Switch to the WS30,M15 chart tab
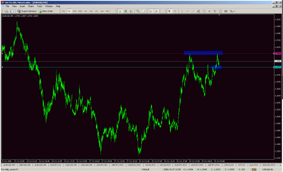This screenshot has width=283, height=172. [150, 165]
